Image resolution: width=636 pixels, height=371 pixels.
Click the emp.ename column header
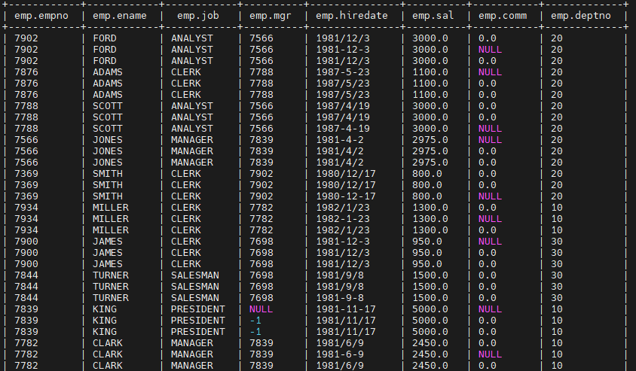(x=120, y=16)
